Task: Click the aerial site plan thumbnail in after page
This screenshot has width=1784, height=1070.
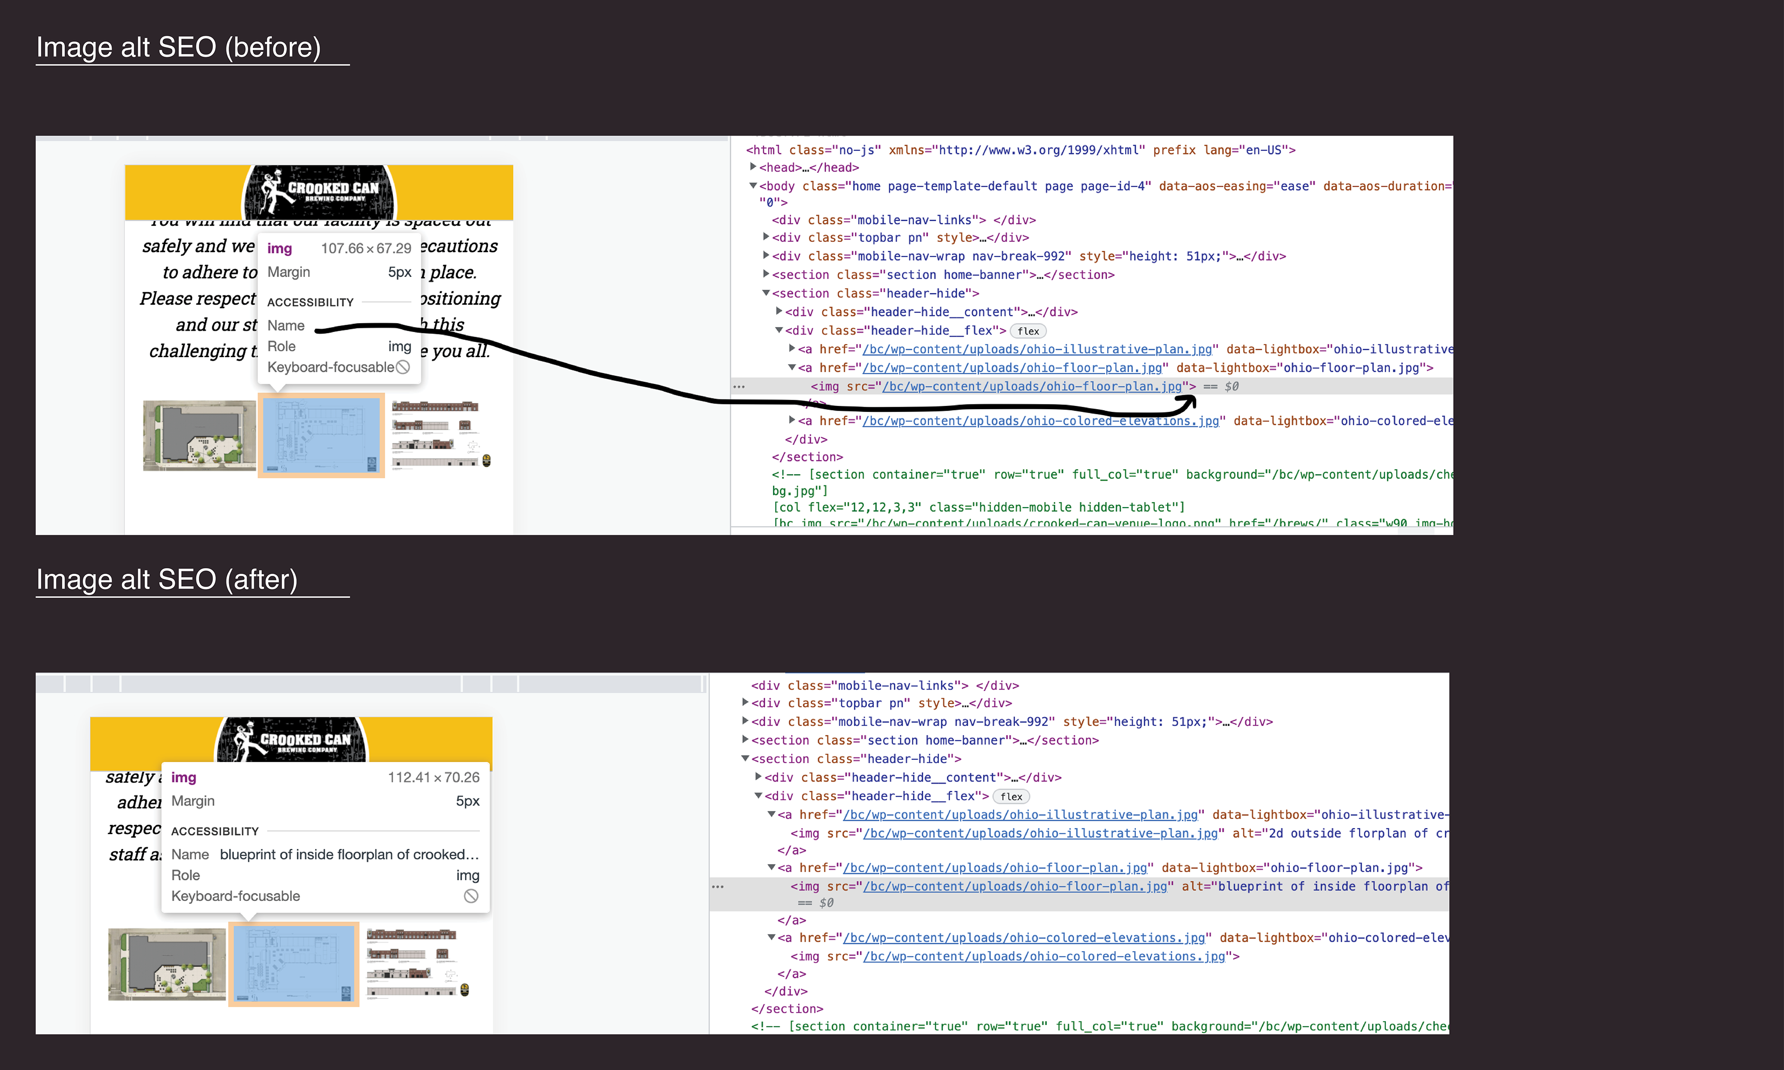Action: point(167,964)
